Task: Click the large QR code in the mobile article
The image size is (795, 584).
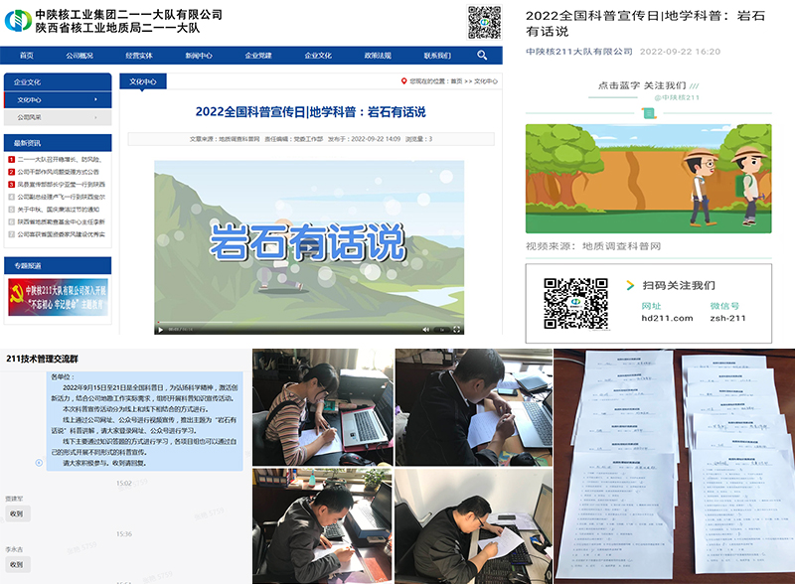Action: click(x=575, y=304)
